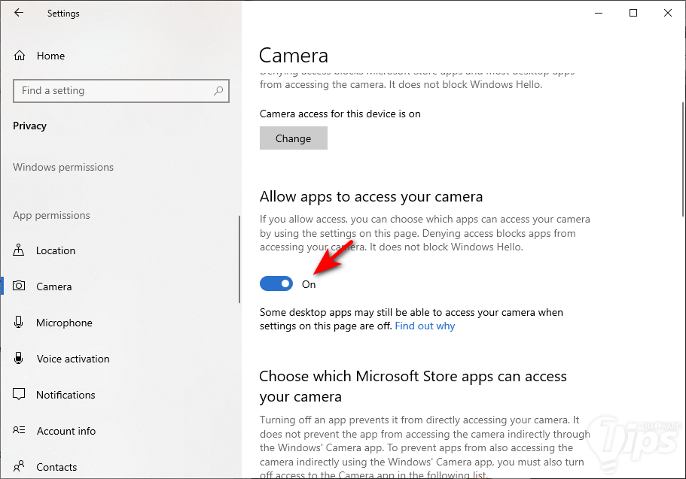This screenshot has height=479, width=686.
Task: Click the Camera icon in sidebar
Action: click(20, 286)
